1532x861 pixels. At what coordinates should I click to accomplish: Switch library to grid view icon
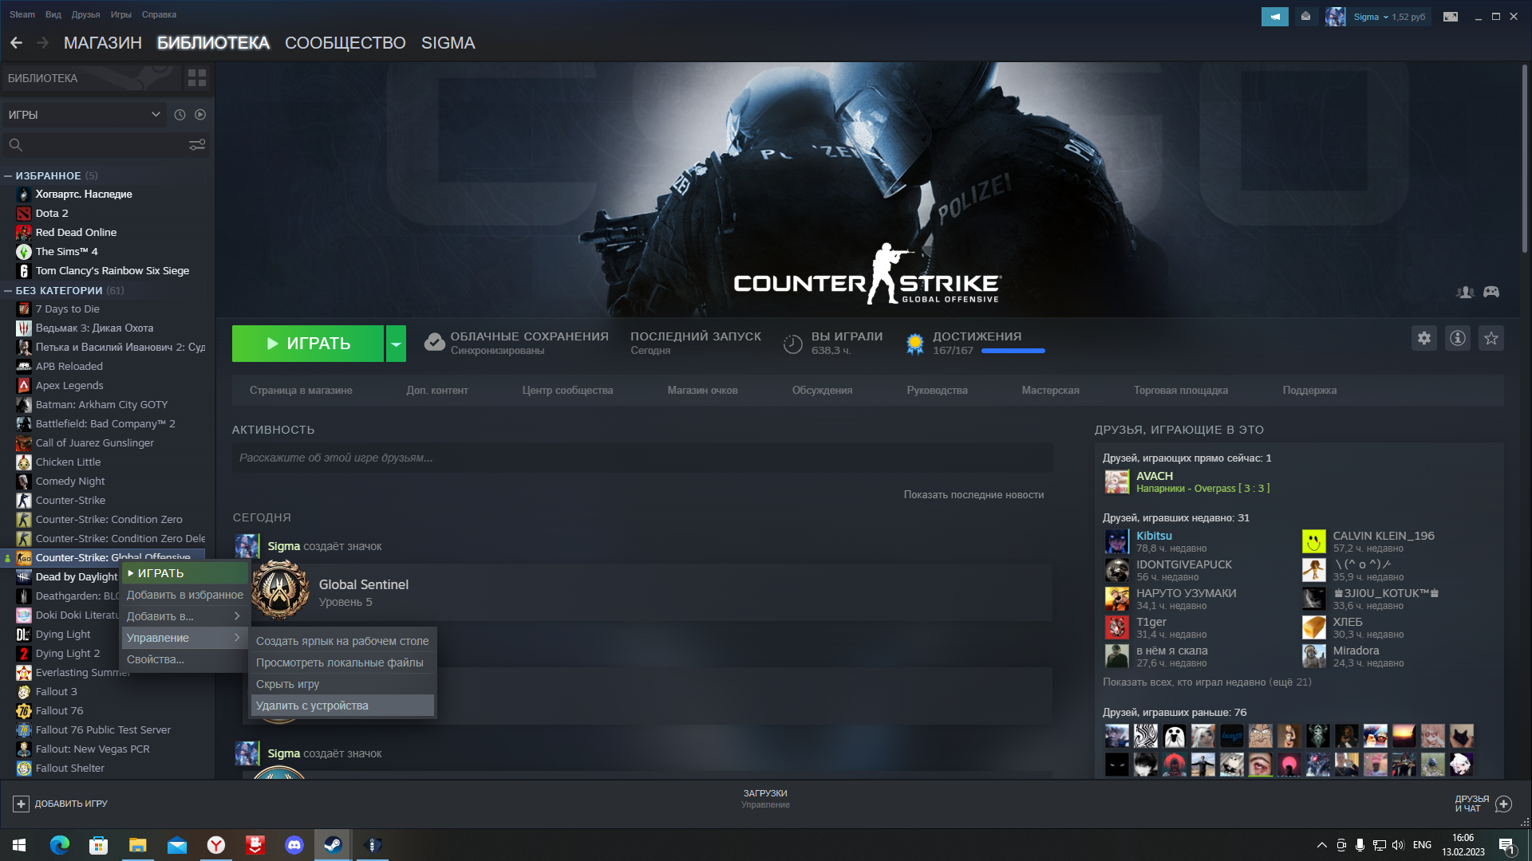tap(196, 78)
